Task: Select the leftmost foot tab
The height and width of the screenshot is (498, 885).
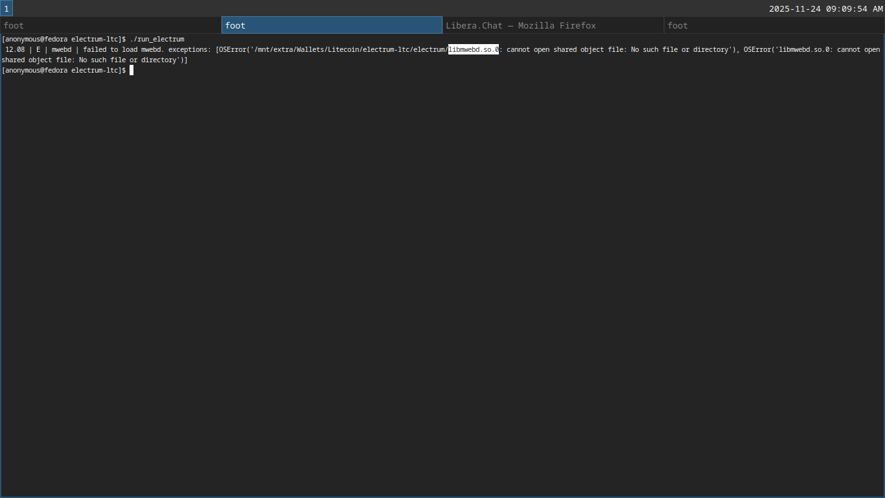Action: (x=111, y=25)
